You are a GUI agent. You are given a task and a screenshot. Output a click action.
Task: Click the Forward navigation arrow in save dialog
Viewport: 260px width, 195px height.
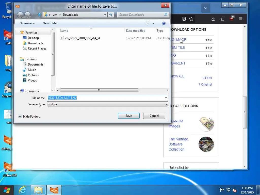27,15
